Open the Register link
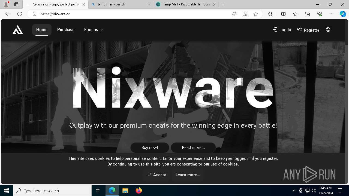This screenshot has width=349, height=196. (x=308, y=30)
